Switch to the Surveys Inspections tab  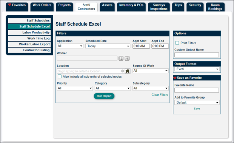[x=159, y=7]
